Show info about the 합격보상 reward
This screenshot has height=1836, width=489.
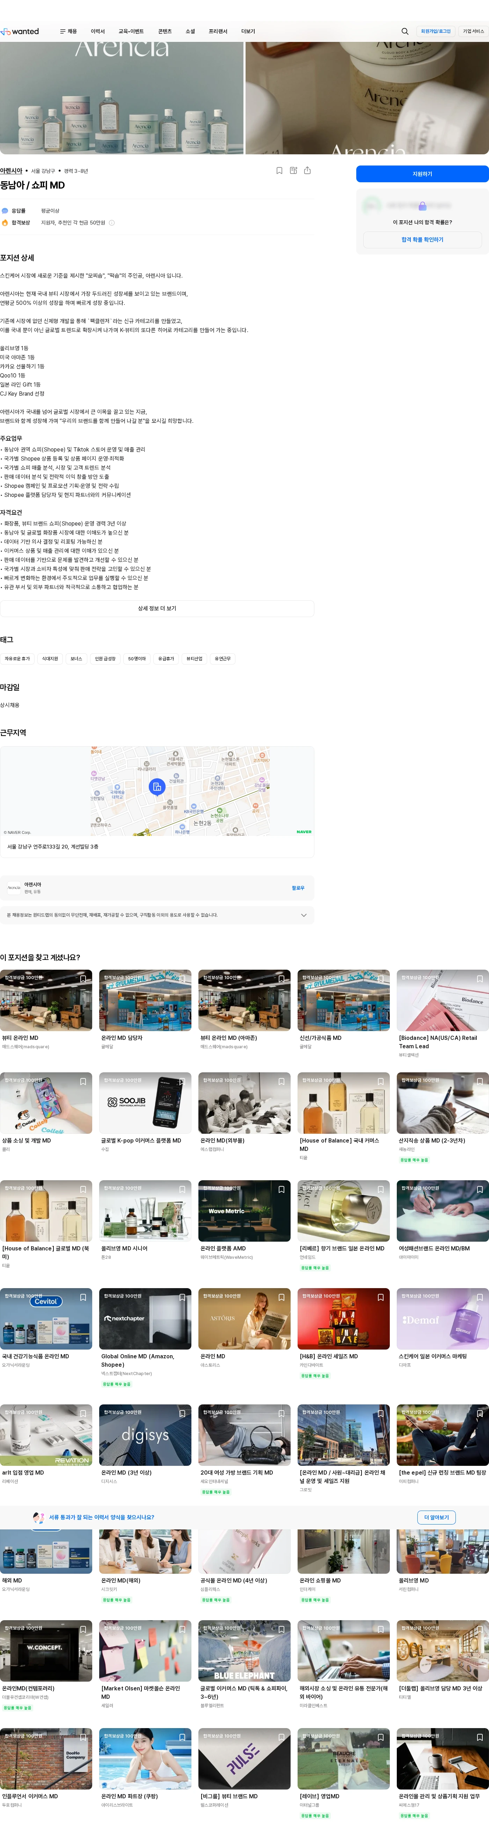click(x=112, y=223)
